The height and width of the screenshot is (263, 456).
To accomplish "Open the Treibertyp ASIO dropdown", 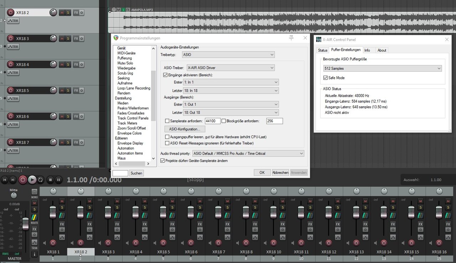I will pos(228,55).
